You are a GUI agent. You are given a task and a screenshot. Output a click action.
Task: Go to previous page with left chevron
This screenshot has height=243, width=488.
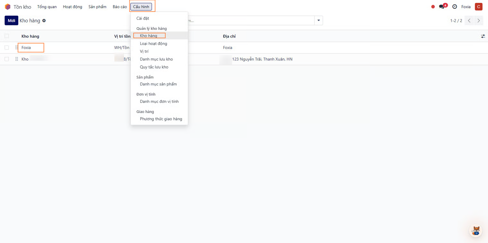coord(469,21)
